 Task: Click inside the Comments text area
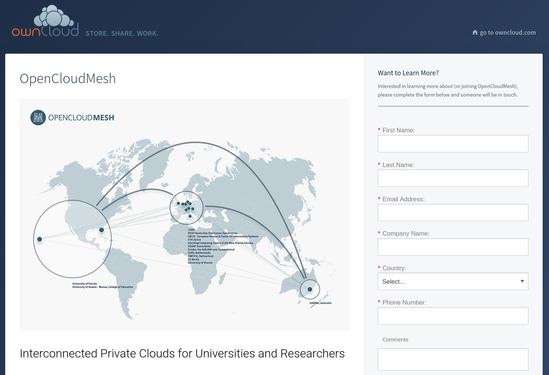(453, 359)
